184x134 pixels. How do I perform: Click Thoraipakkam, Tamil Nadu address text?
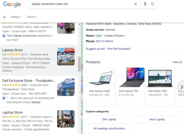(x=19, y=89)
